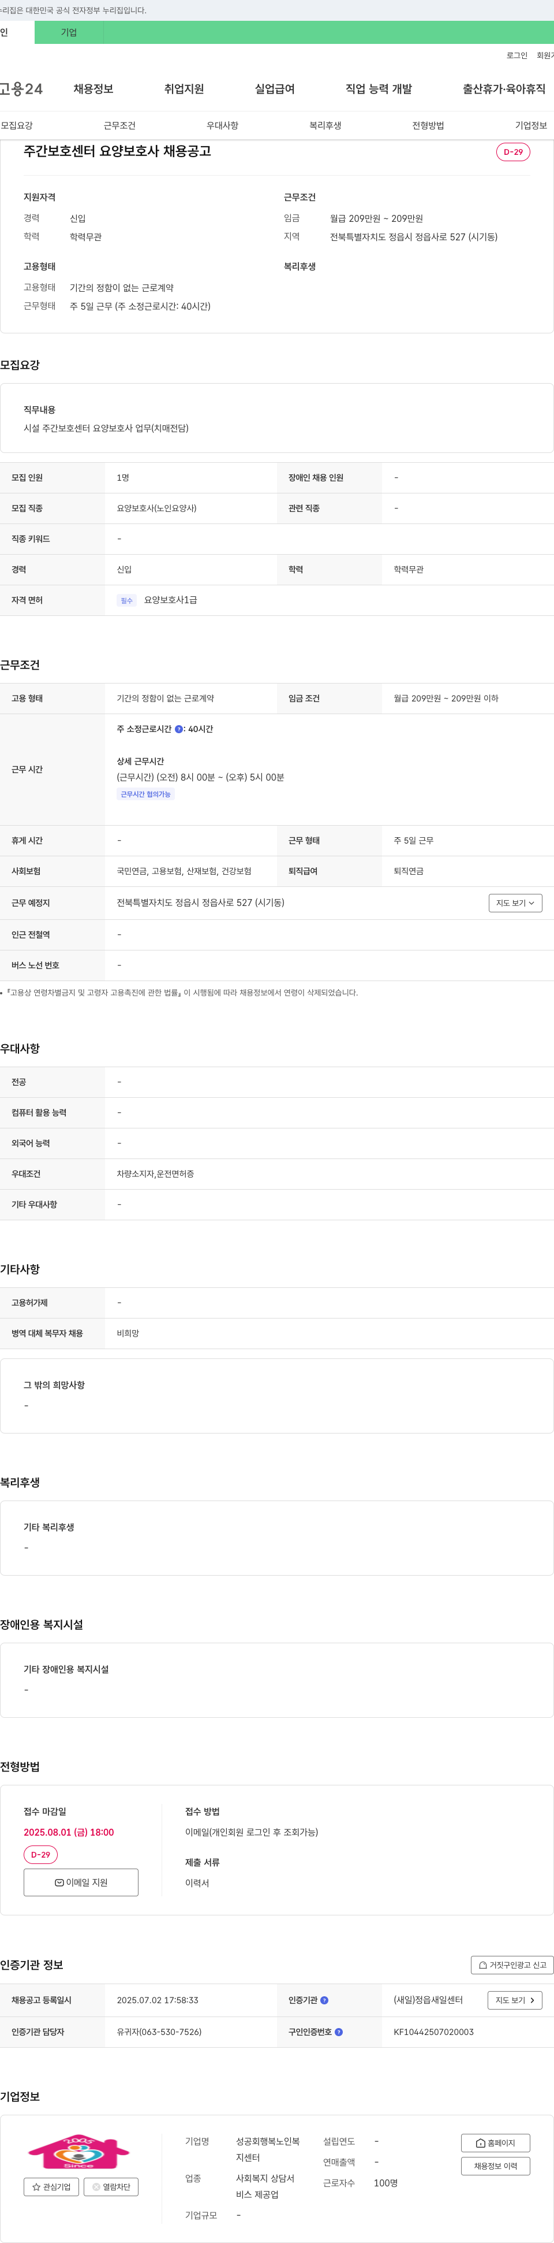This screenshot has width=554, height=2243.
Task: Jump to the 복리후생 section tab
Action: (x=325, y=125)
